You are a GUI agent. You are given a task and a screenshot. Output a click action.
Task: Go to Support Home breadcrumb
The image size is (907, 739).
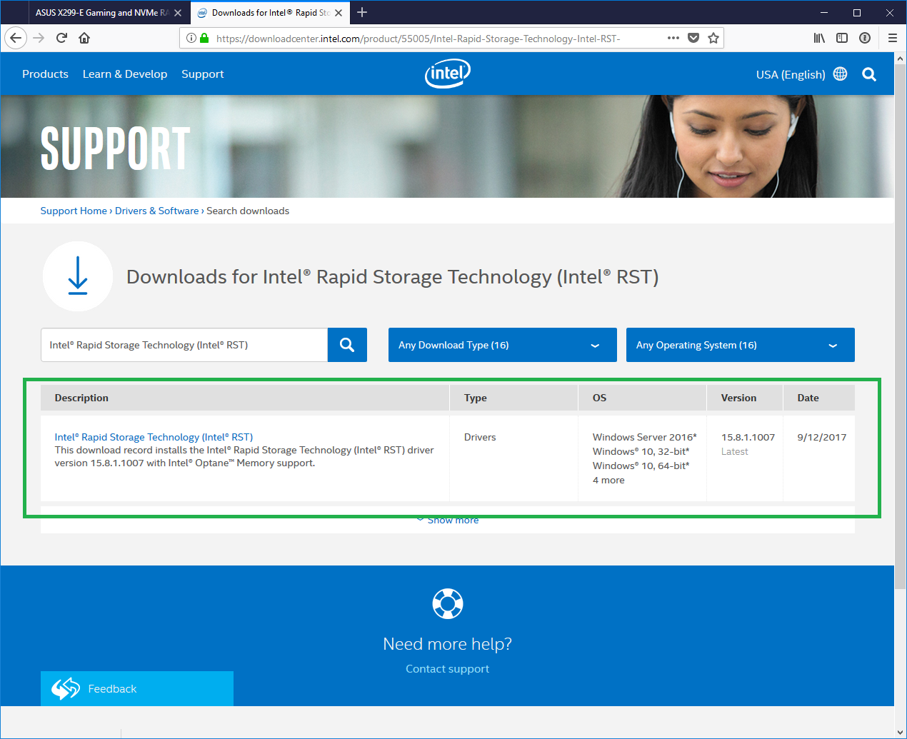pyautogui.click(x=74, y=211)
